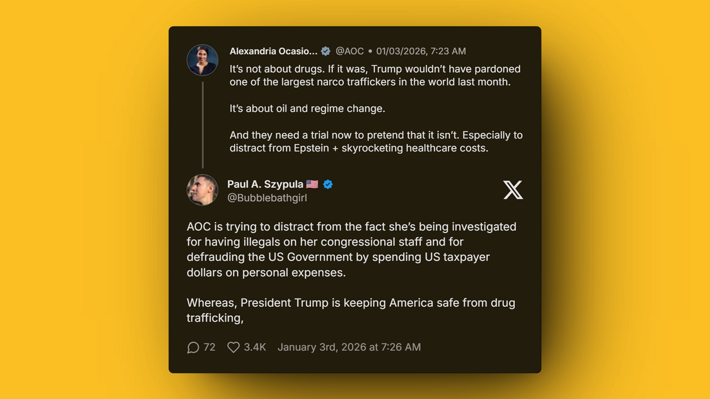This screenshot has height=399, width=710.
Task: Click the January 3rd, 2026 timestamp link
Action: [349, 347]
